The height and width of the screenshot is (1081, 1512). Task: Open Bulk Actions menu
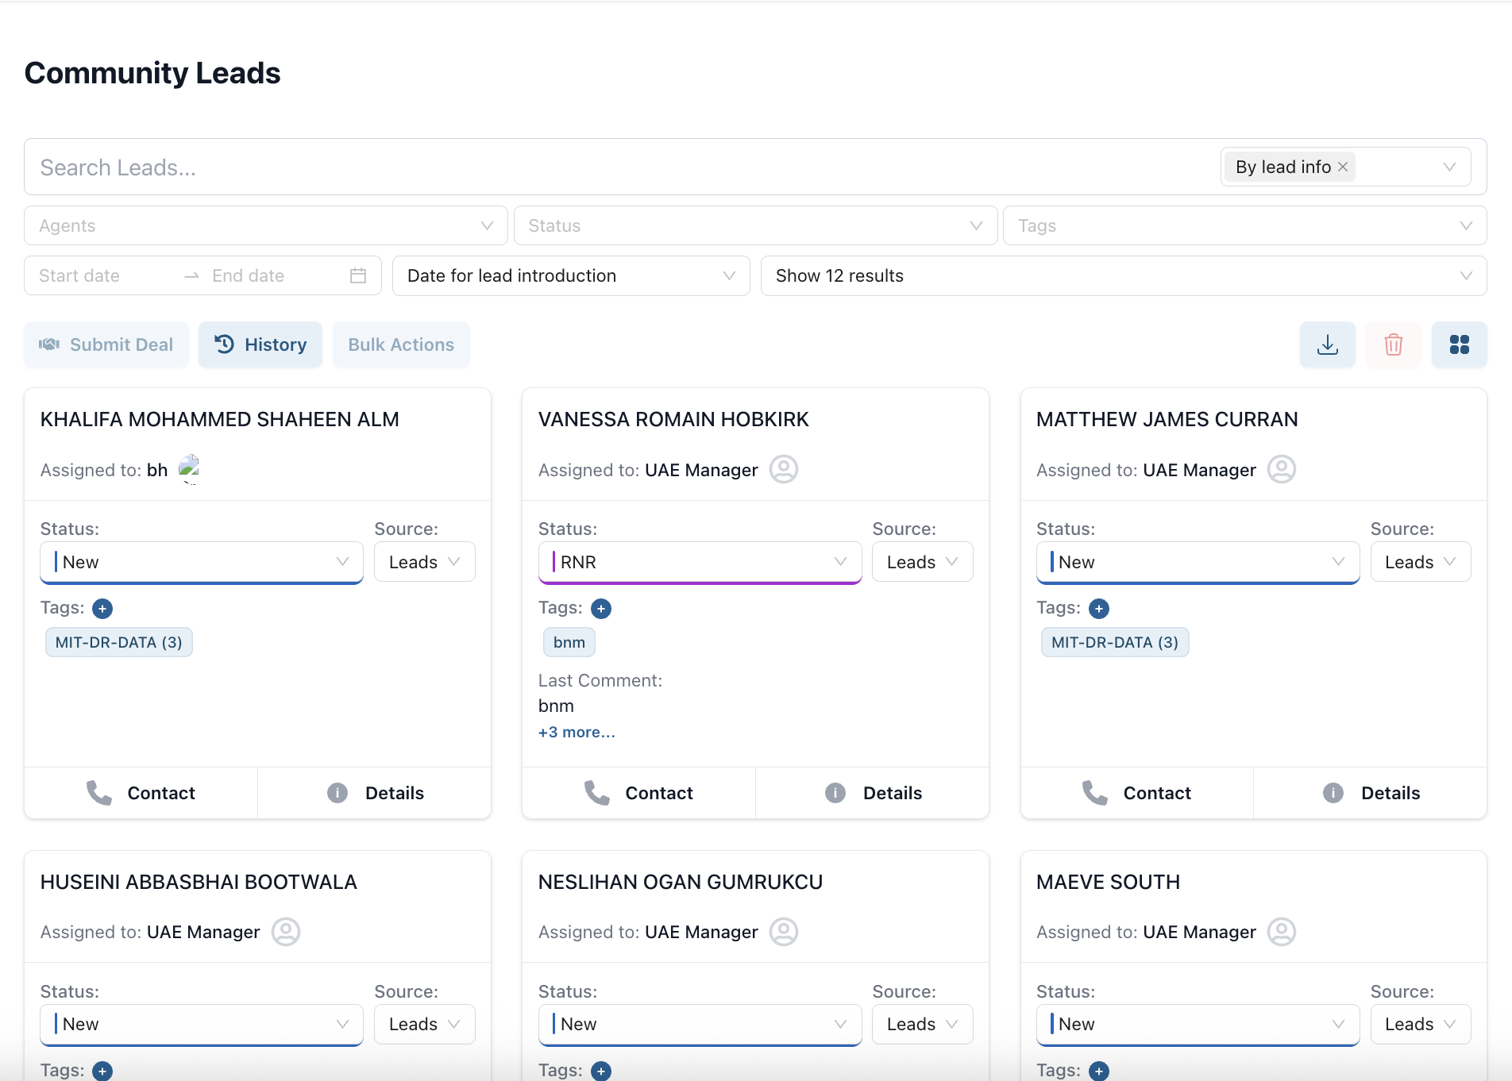click(401, 344)
